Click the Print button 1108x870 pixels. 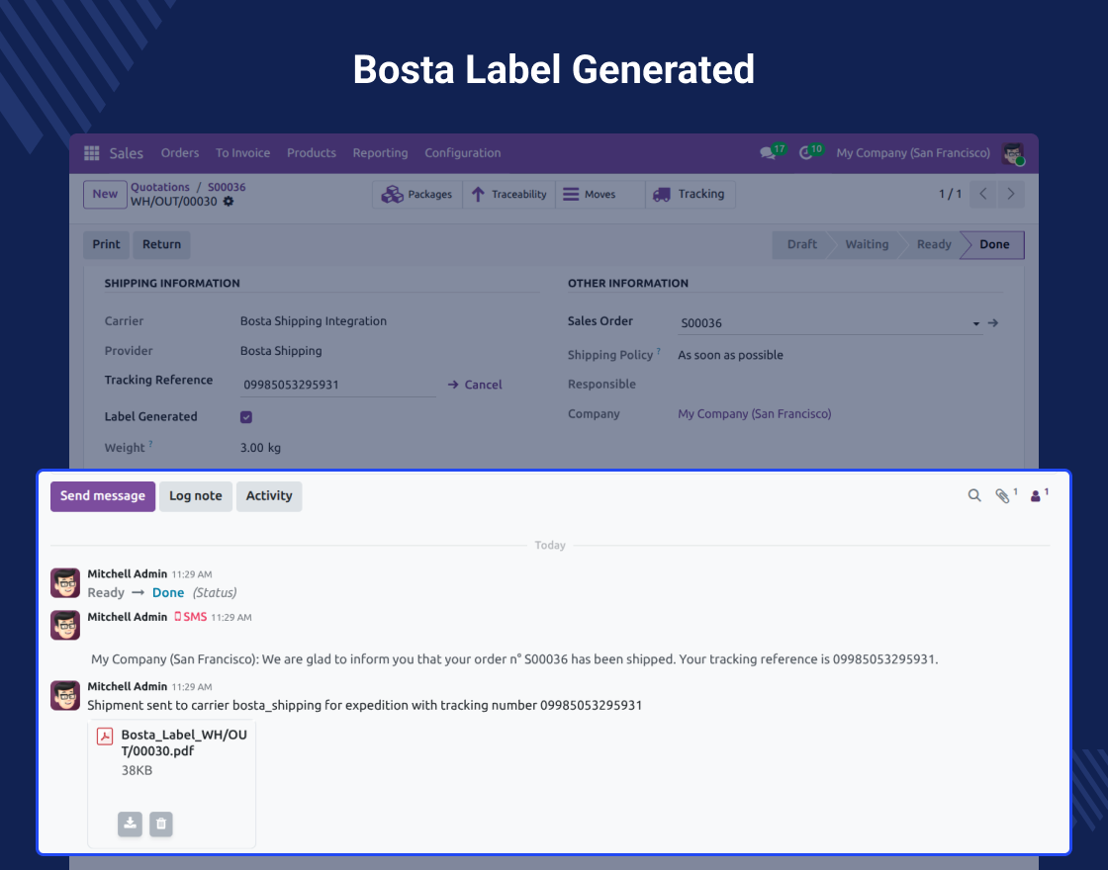[x=106, y=244]
